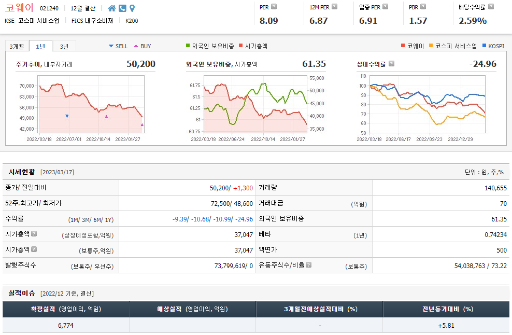Click the 시세현황 section heading

(x=22, y=172)
